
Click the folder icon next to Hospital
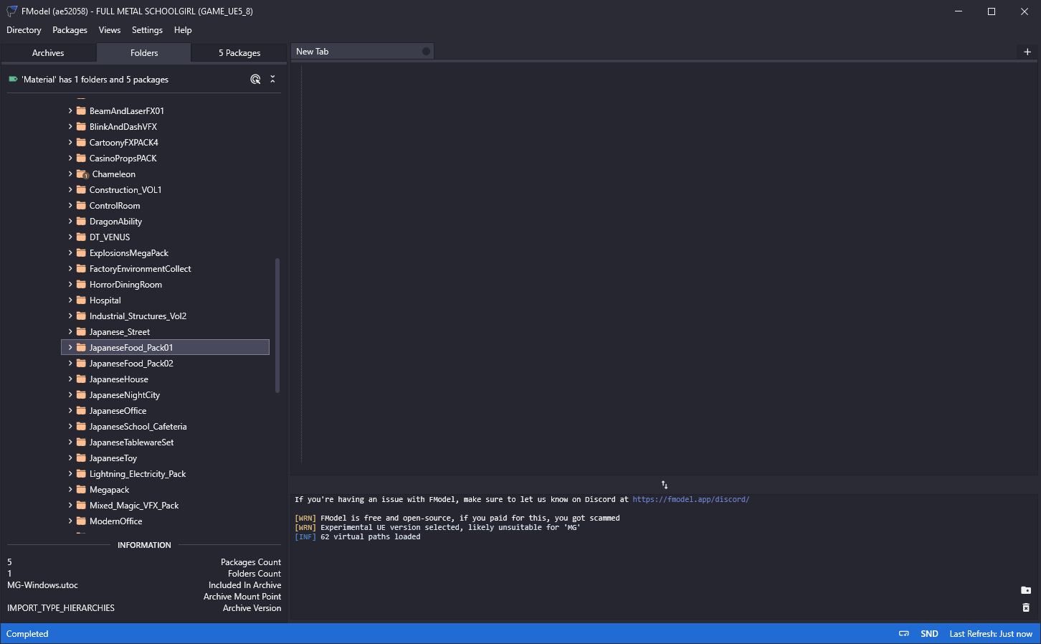point(82,300)
